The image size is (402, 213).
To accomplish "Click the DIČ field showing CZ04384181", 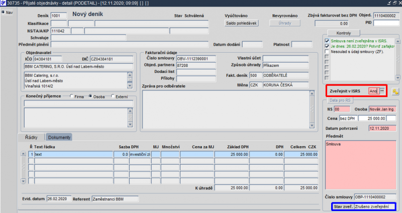I will [x=112, y=59].
